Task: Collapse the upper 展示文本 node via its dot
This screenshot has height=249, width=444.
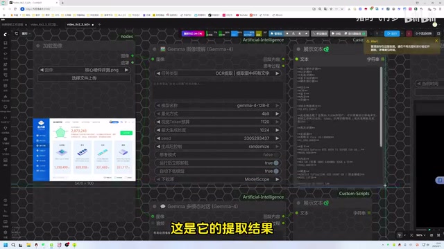Action: point(298,49)
